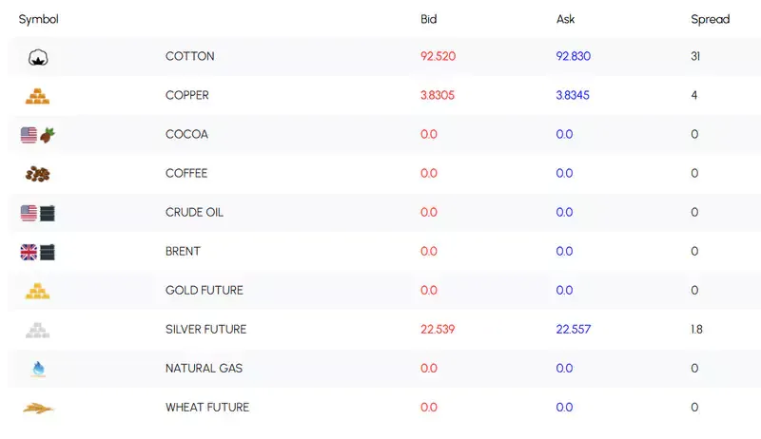The image size is (761, 439).
Task: Open the WHEAT FUTURE symbol name
Action: pos(207,408)
